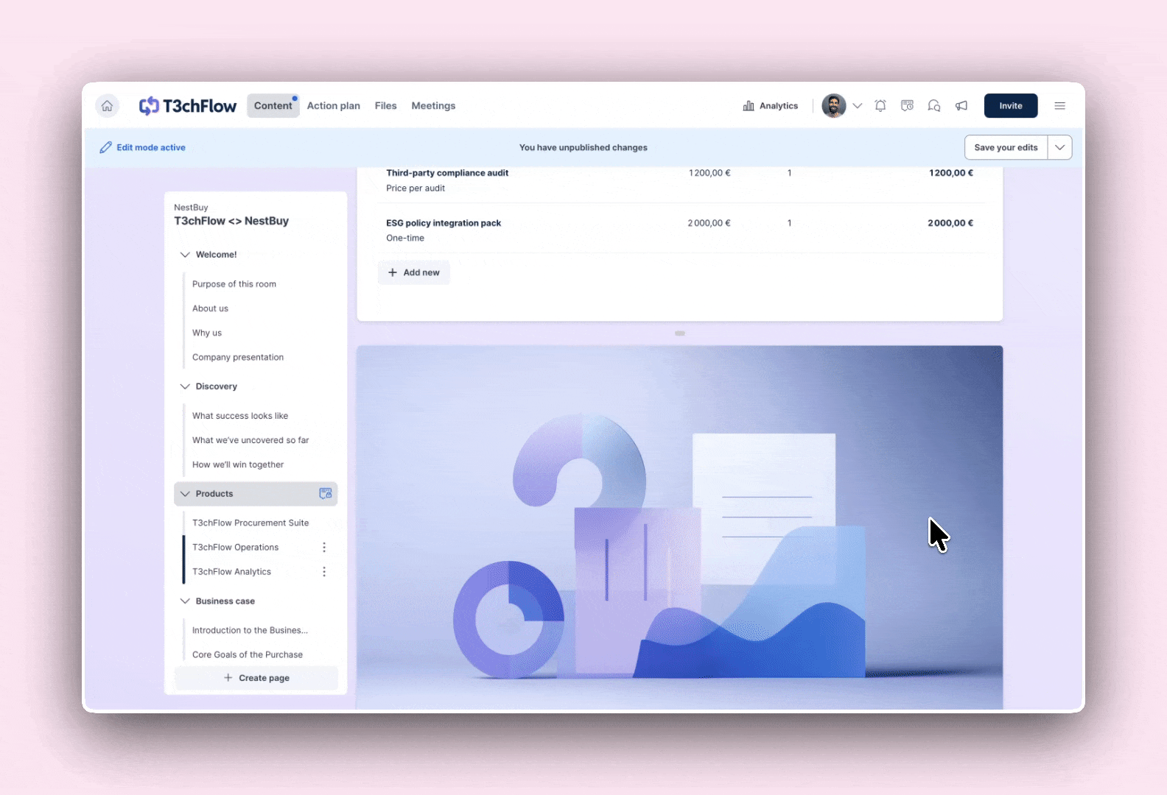This screenshot has height=795, width=1167.
Task: Open options menu for T3chFlow Operations
Action: coord(324,548)
